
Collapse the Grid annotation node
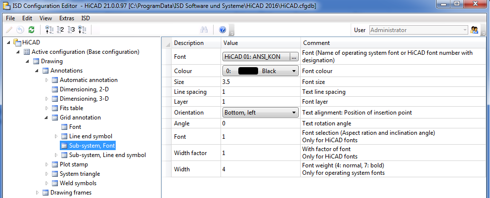pyautogui.click(x=46, y=118)
